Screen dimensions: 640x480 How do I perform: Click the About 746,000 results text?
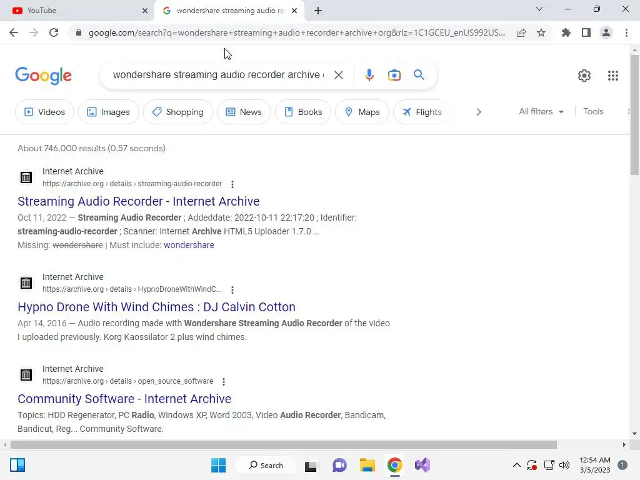tap(91, 148)
